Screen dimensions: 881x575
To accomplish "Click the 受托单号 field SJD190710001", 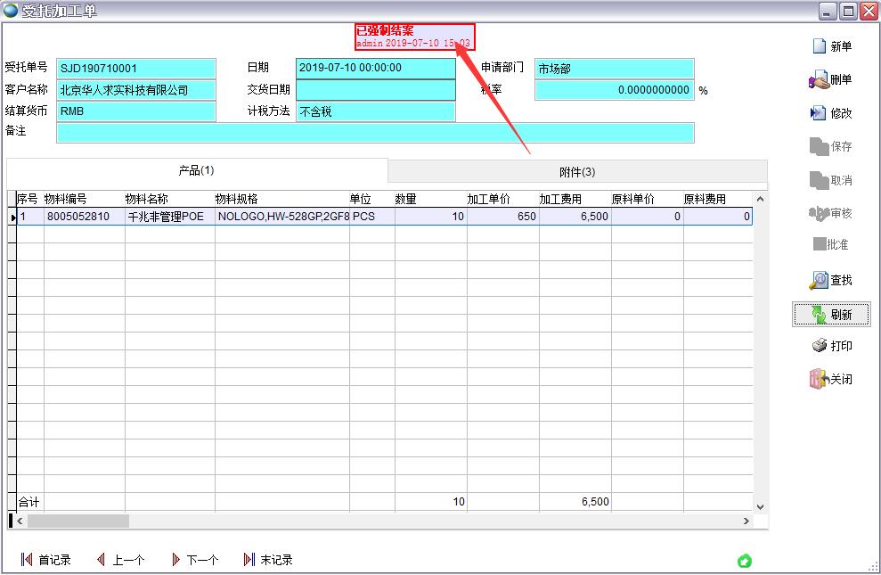I will tap(136, 69).
